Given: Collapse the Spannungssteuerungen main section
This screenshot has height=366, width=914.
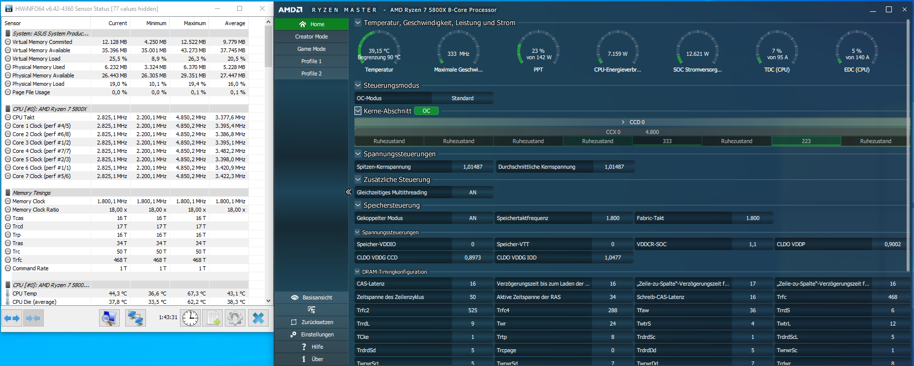Looking at the screenshot, I should coord(358,154).
